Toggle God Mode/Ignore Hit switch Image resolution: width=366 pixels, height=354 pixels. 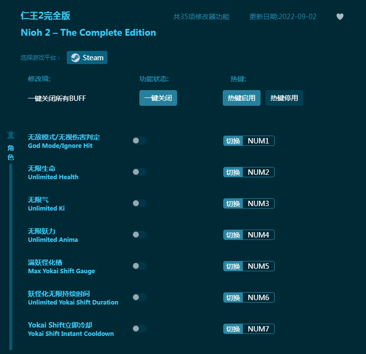140,141
